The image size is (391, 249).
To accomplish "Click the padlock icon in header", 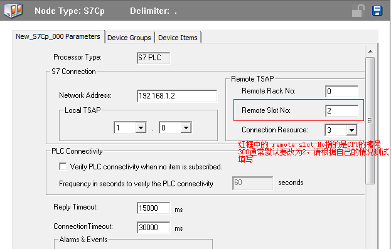I will point(358,11).
